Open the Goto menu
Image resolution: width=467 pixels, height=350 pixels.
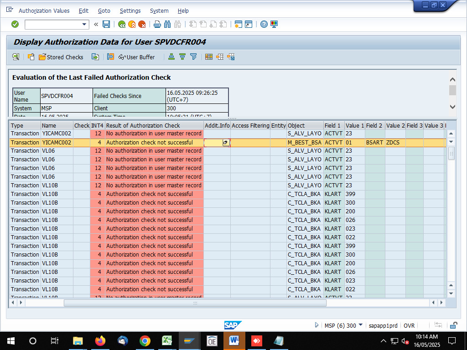click(104, 11)
